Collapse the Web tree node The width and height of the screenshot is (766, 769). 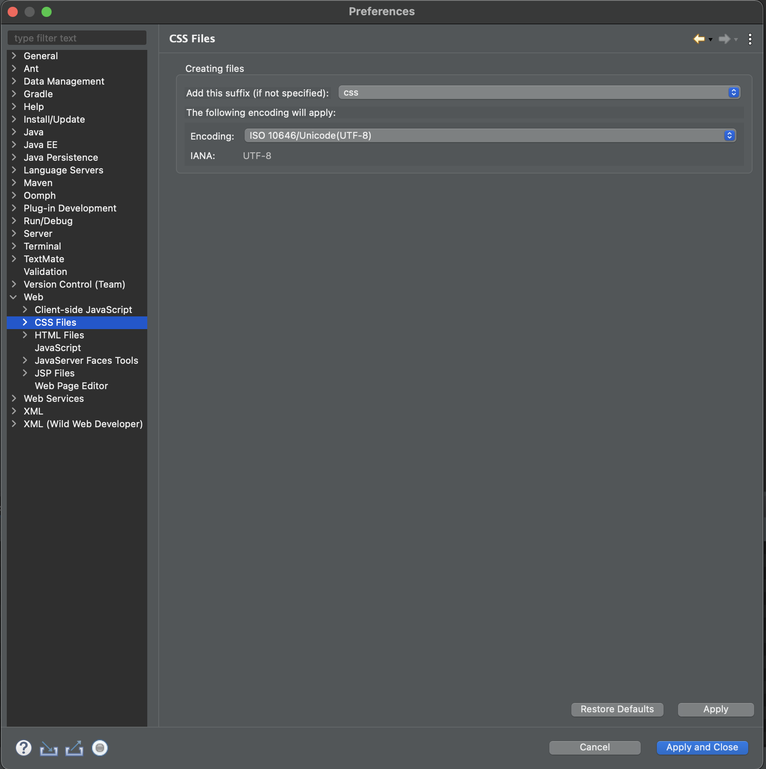pos(14,297)
